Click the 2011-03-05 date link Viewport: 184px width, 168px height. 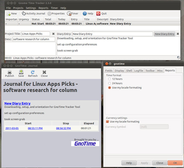(x=12, y=128)
